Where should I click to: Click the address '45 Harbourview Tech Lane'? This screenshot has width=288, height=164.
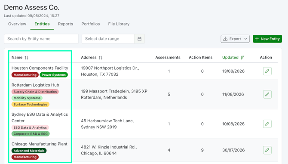tap(107, 121)
